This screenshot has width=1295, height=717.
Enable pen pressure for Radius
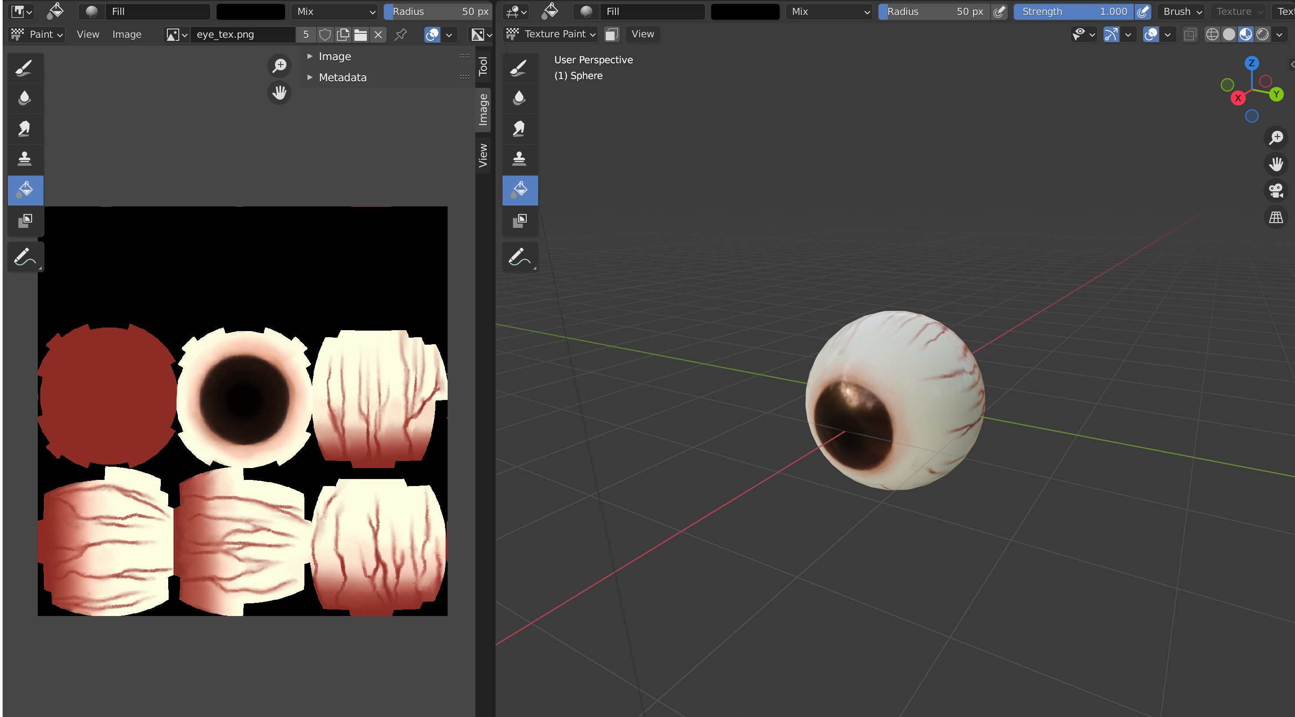(x=999, y=11)
